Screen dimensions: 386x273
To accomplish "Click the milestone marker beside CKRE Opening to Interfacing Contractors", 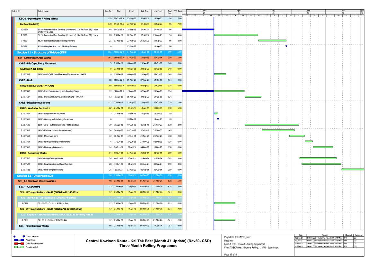I will tap(218, 119).
